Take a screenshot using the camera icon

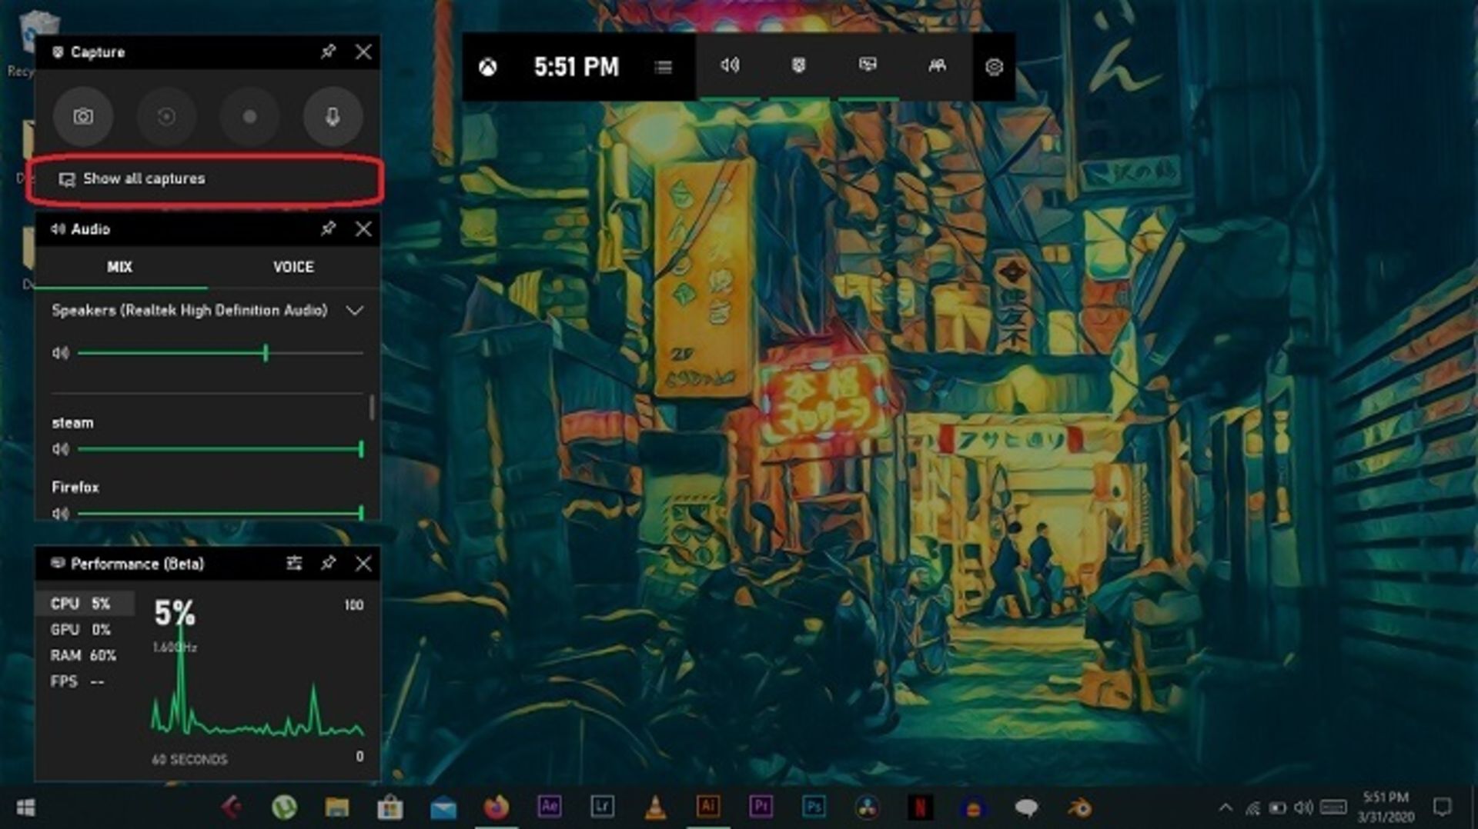pyautogui.click(x=83, y=116)
